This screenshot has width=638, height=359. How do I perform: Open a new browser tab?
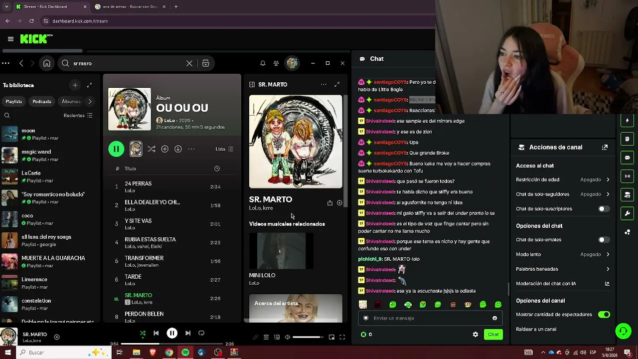point(176,6)
